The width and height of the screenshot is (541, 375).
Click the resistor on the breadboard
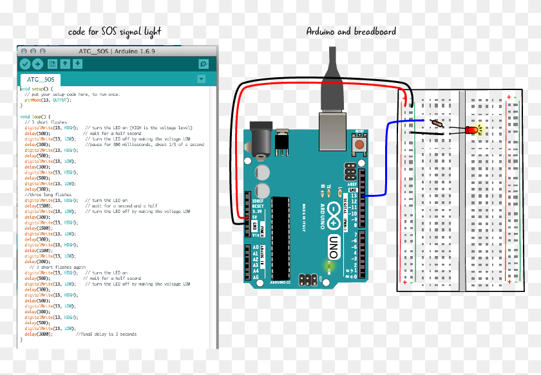pos(437,123)
